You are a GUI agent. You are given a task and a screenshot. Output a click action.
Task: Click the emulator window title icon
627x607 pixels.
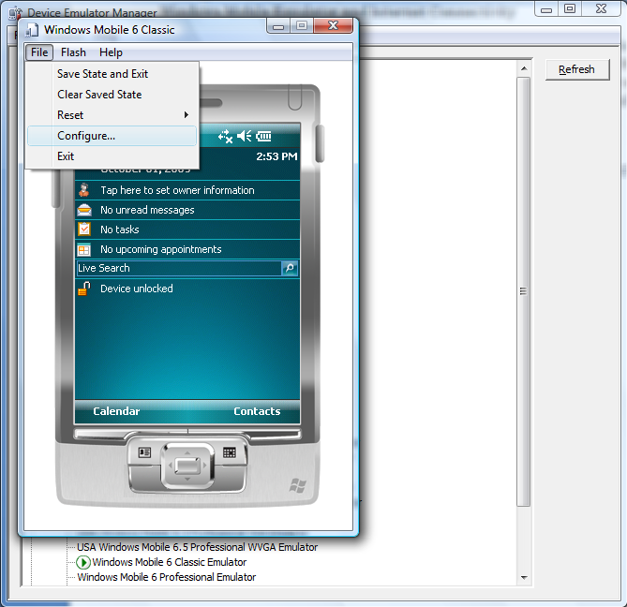(33, 30)
